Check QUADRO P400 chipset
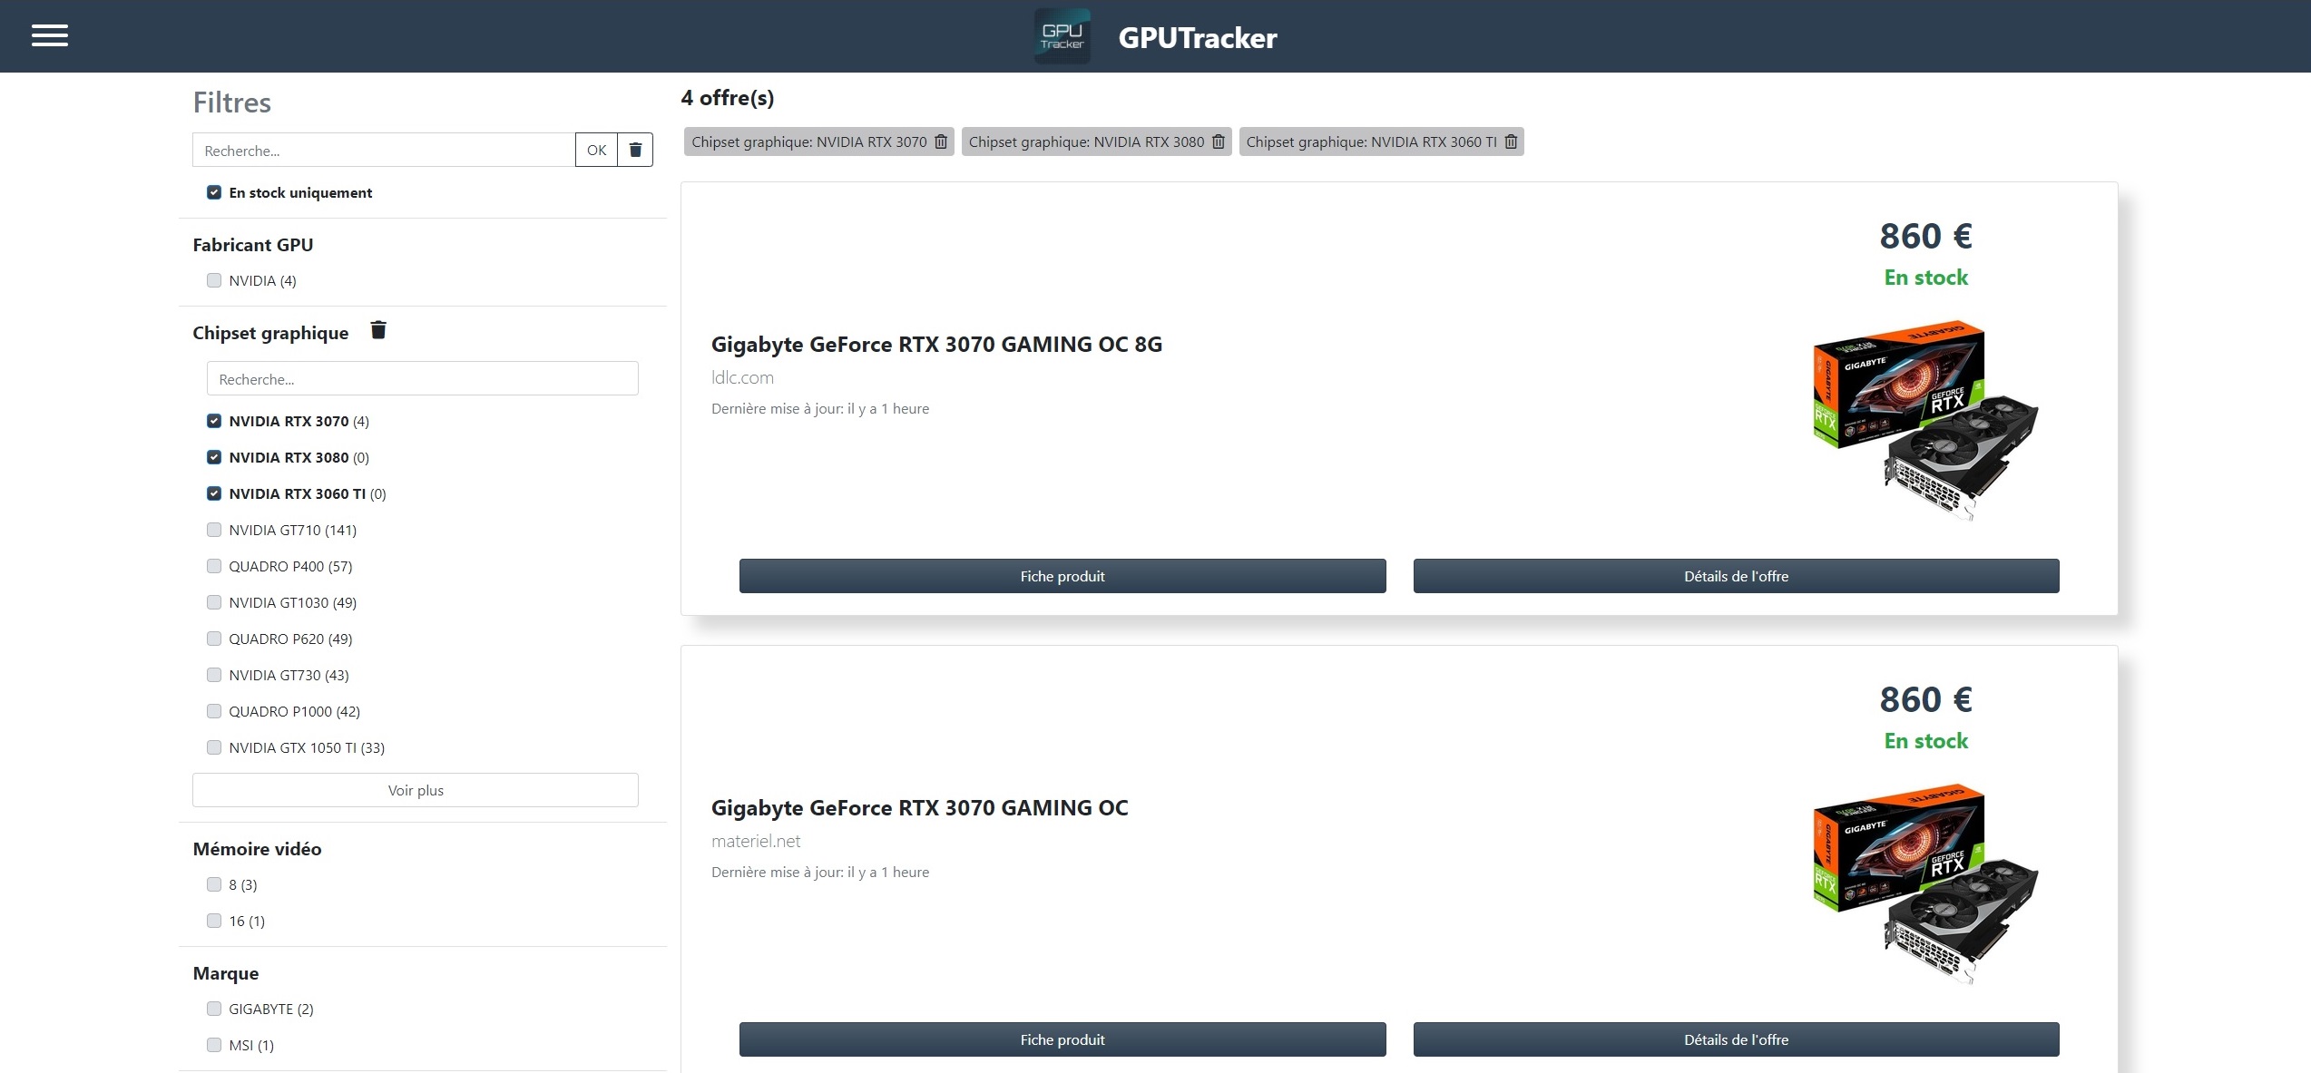Viewport: 2311px width, 1073px height. click(x=214, y=566)
